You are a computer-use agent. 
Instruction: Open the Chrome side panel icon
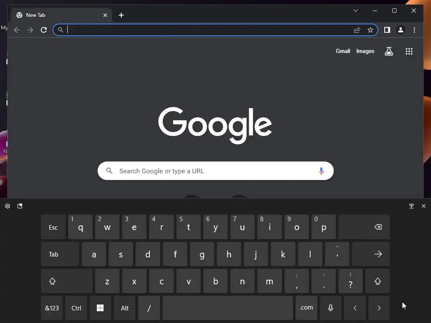(x=387, y=30)
